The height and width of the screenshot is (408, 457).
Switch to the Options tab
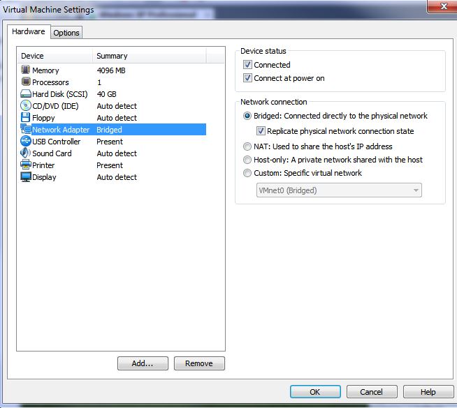point(66,33)
